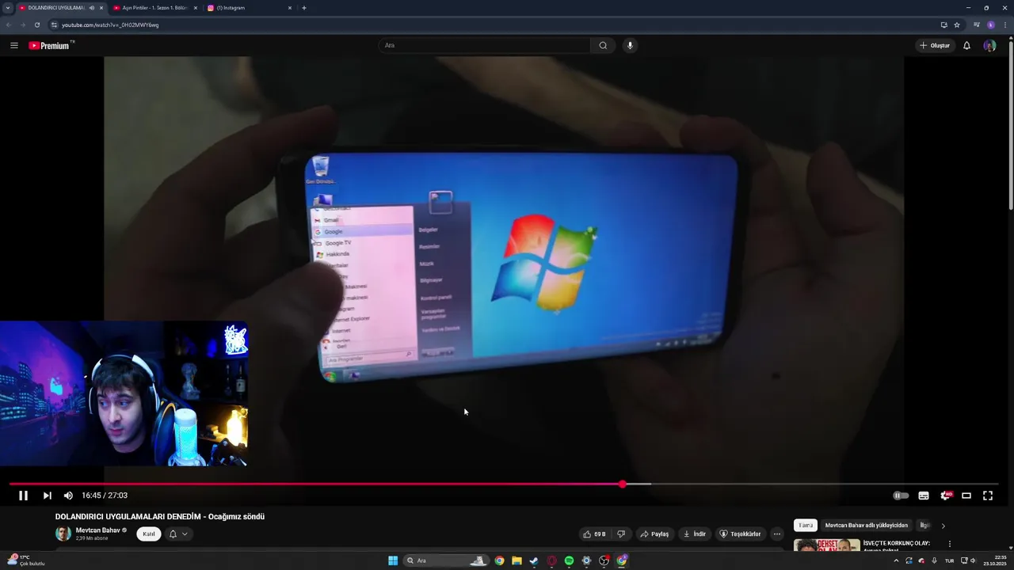The height and width of the screenshot is (570, 1014).
Task: Open the tab search dropdown
Action: tap(8, 8)
